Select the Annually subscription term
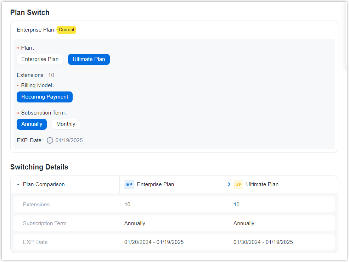 (x=32, y=124)
